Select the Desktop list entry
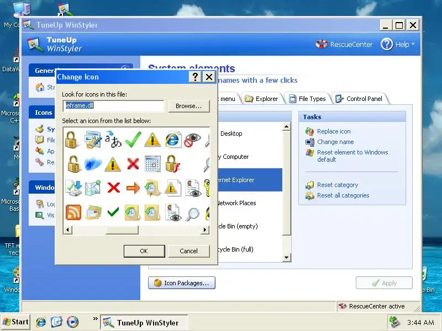 [250, 134]
